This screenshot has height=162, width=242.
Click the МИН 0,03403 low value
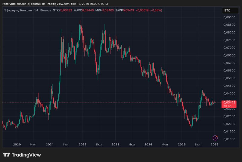[x=108, y=10]
